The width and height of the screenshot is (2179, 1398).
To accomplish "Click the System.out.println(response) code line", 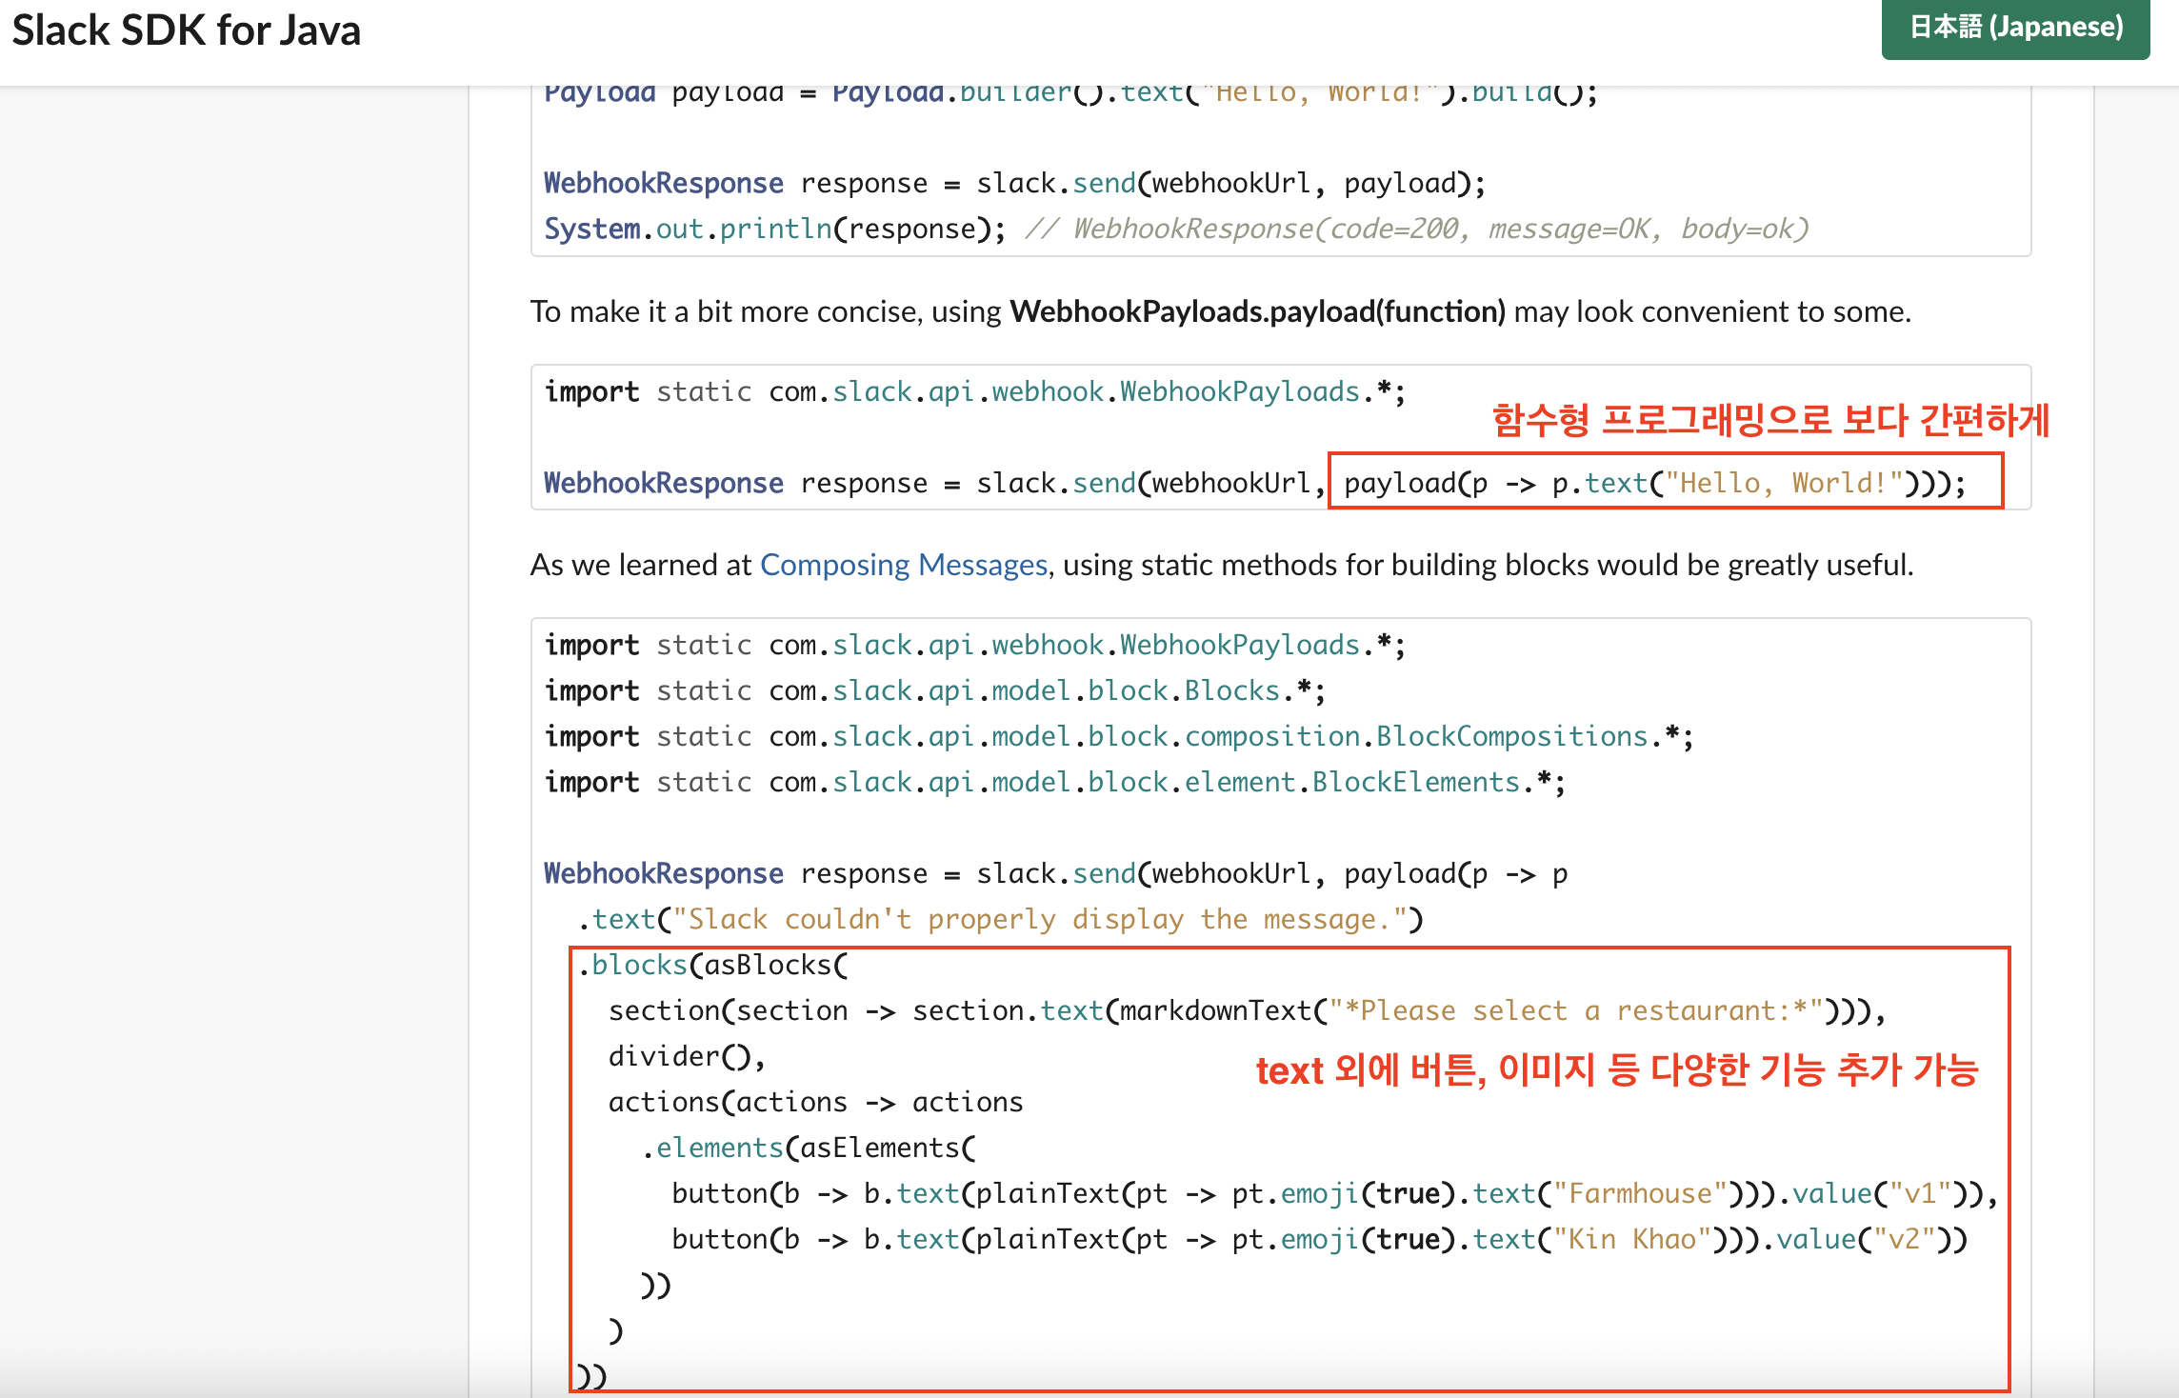I will click(773, 229).
